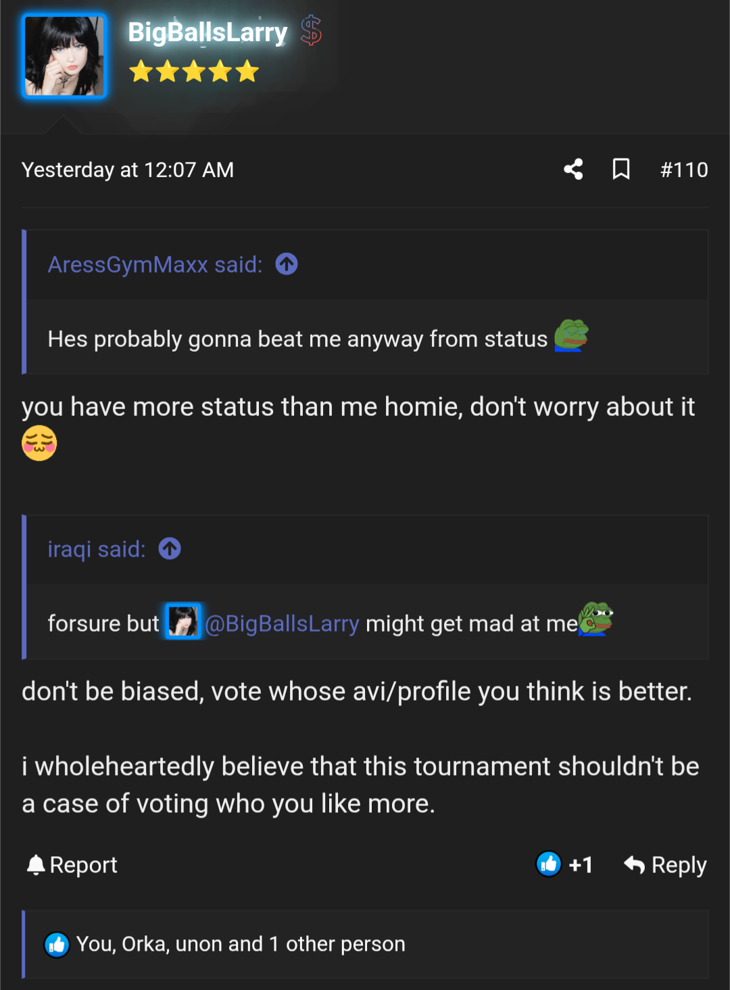
Task: Report this post
Action: coord(72,865)
